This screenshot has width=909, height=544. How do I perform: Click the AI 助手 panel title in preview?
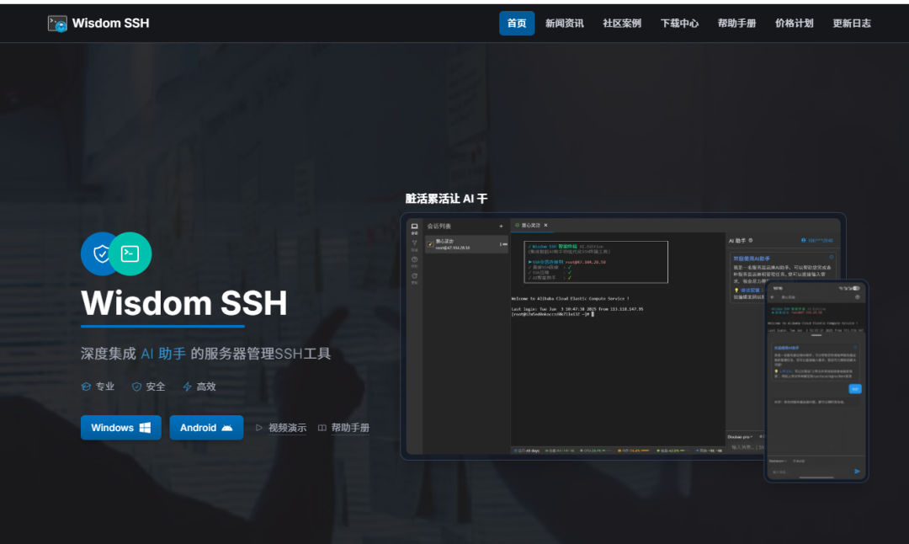click(x=737, y=241)
